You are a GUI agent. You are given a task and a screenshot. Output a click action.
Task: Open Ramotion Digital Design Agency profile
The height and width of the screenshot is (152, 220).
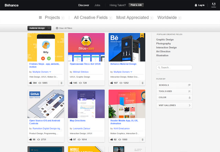pyautogui.click(x=47, y=128)
